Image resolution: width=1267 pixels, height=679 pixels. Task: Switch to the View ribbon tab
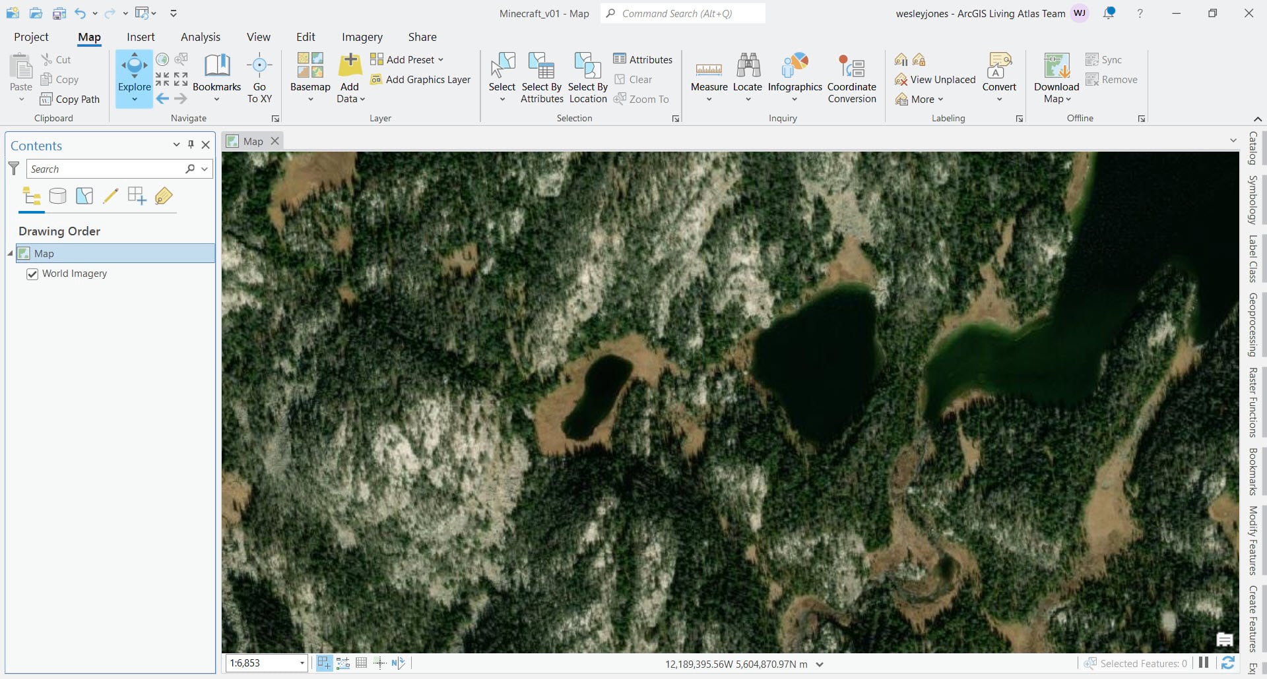[259, 37]
